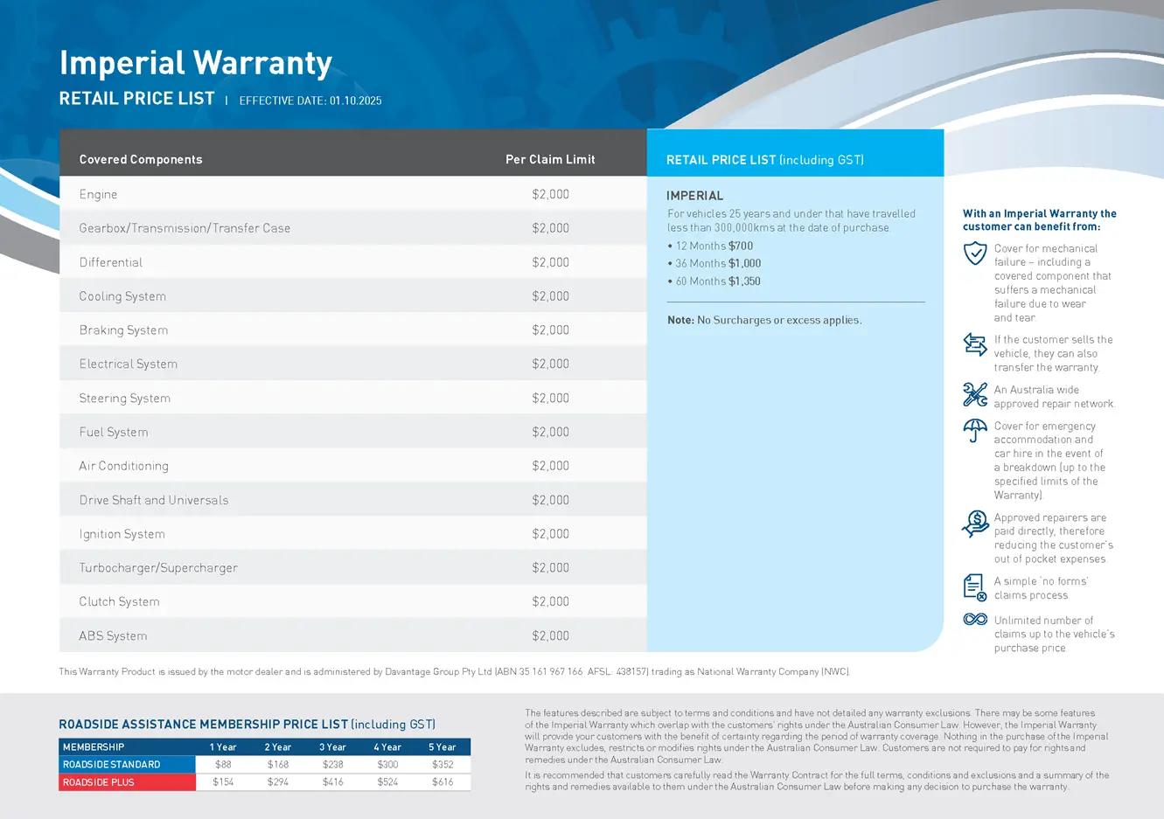Screen dimensions: 1164x819
Task: Click the 'Engine' row label
Action: [98, 194]
